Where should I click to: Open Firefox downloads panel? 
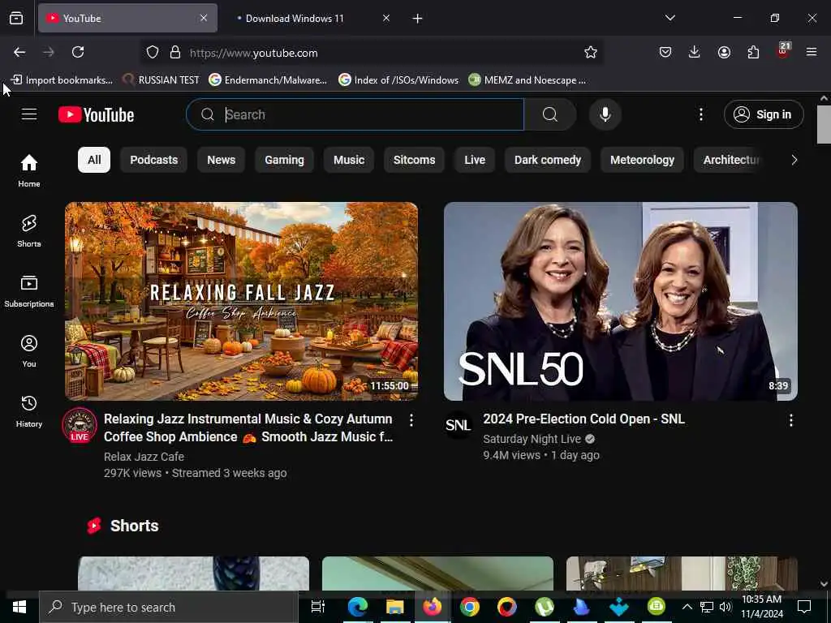pyautogui.click(x=695, y=52)
